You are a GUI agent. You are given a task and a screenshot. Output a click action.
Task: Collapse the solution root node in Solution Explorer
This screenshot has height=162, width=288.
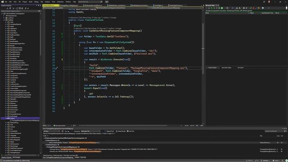click(x=2, y=13)
